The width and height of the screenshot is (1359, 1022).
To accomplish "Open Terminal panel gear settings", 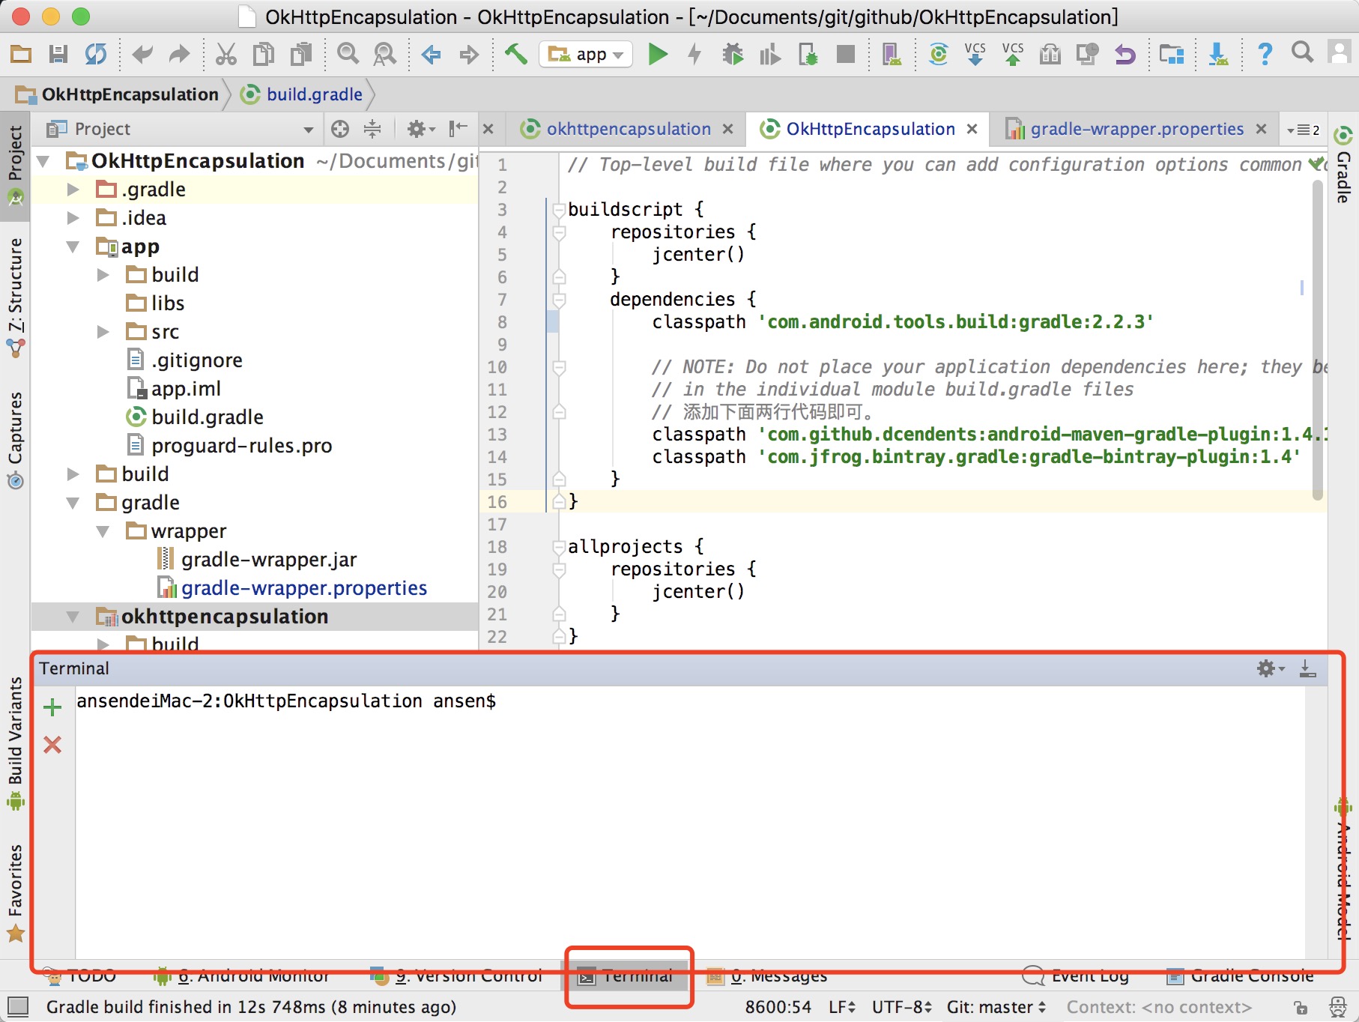I will tap(1270, 668).
